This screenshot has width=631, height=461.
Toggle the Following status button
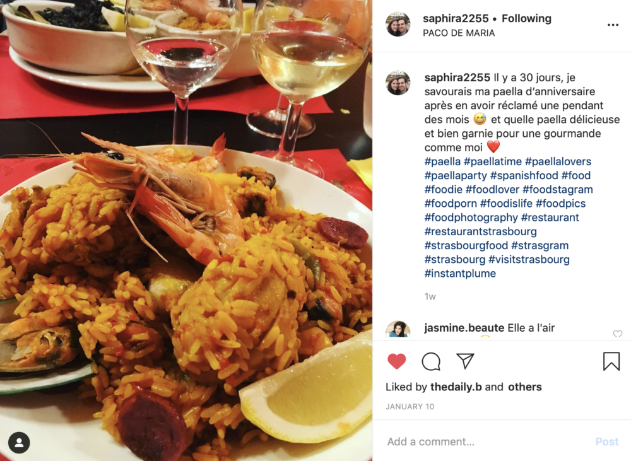pos(526,18)
